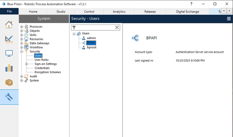Expand the Processes tree node
This screenshot has width=233, height=137.
22,27
